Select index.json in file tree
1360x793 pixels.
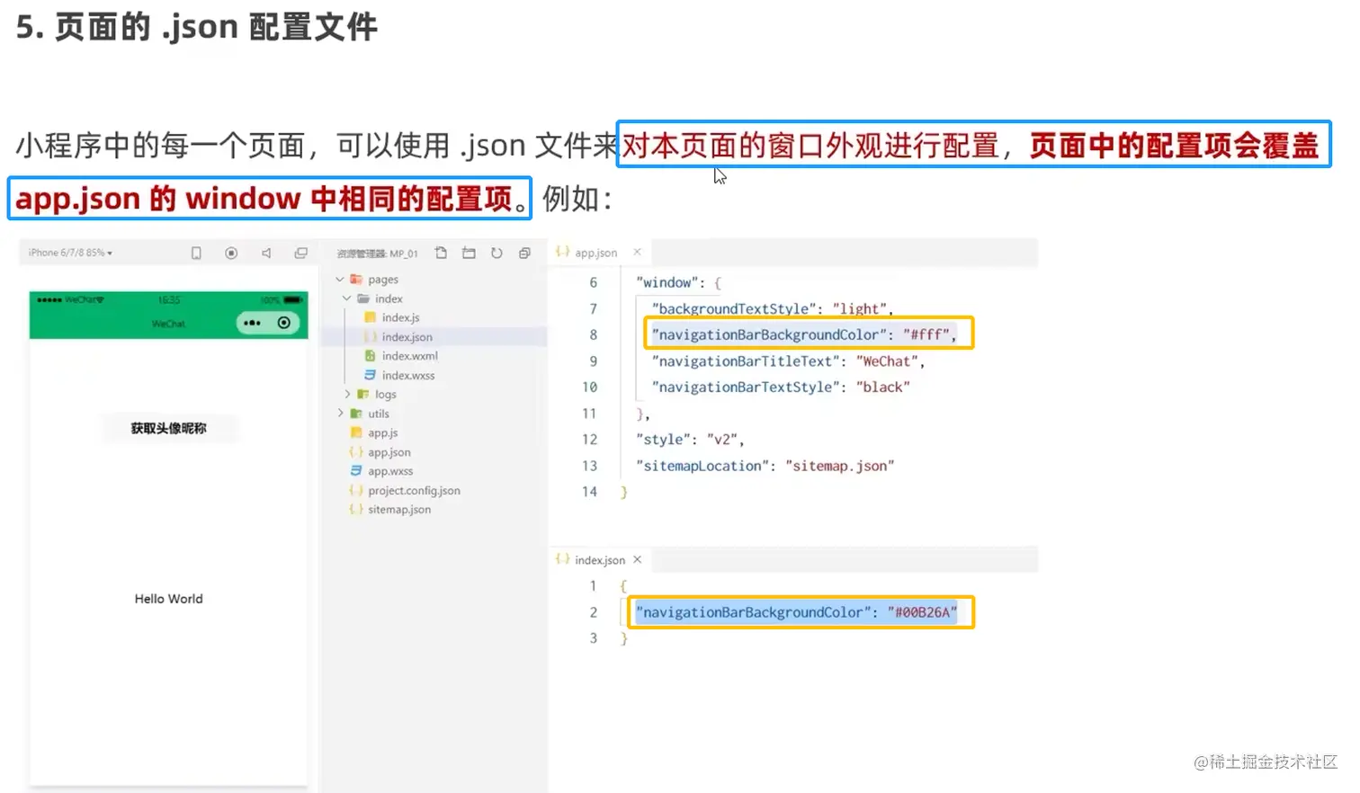click(x=407, y=337)
